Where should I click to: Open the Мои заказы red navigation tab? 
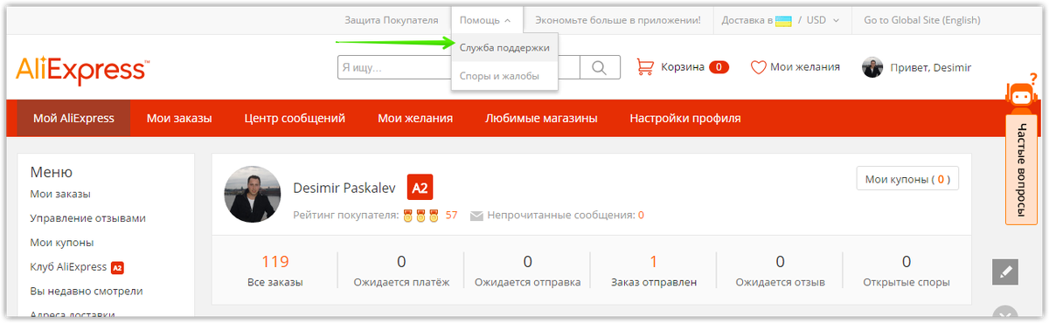click(179, 118)
